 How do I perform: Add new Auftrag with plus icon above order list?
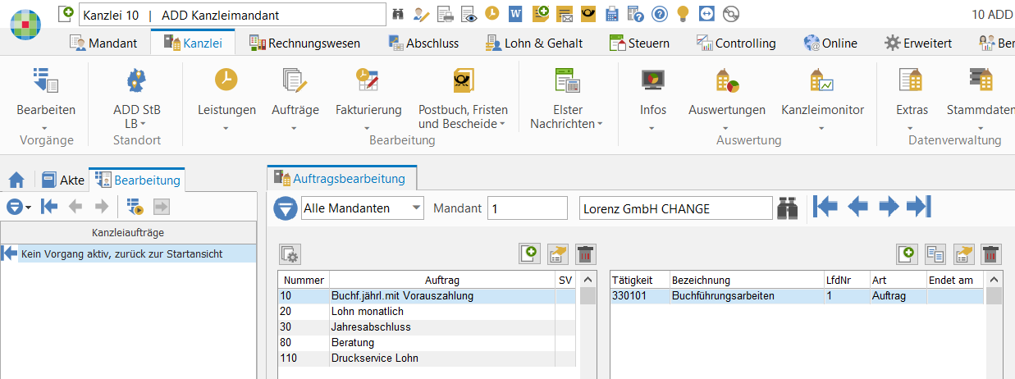[x=530, y=254]
